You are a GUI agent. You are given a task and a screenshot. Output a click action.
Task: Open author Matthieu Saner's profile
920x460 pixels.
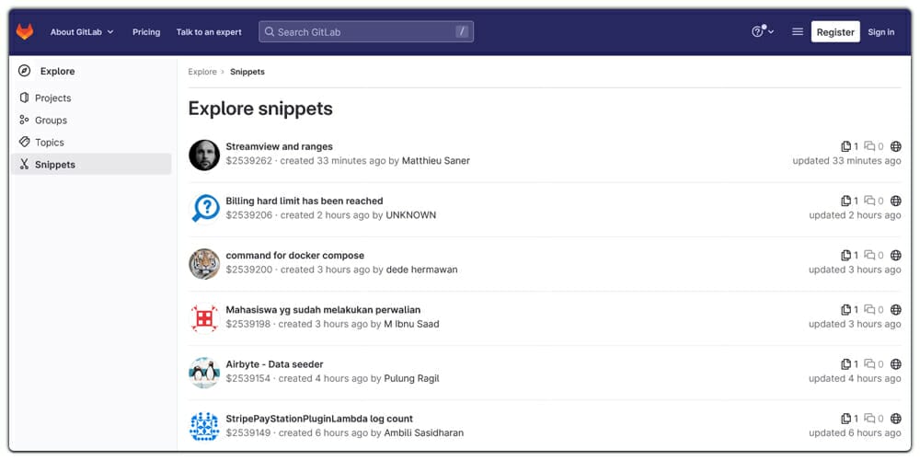pyautogui.click(x=436, y=161)
